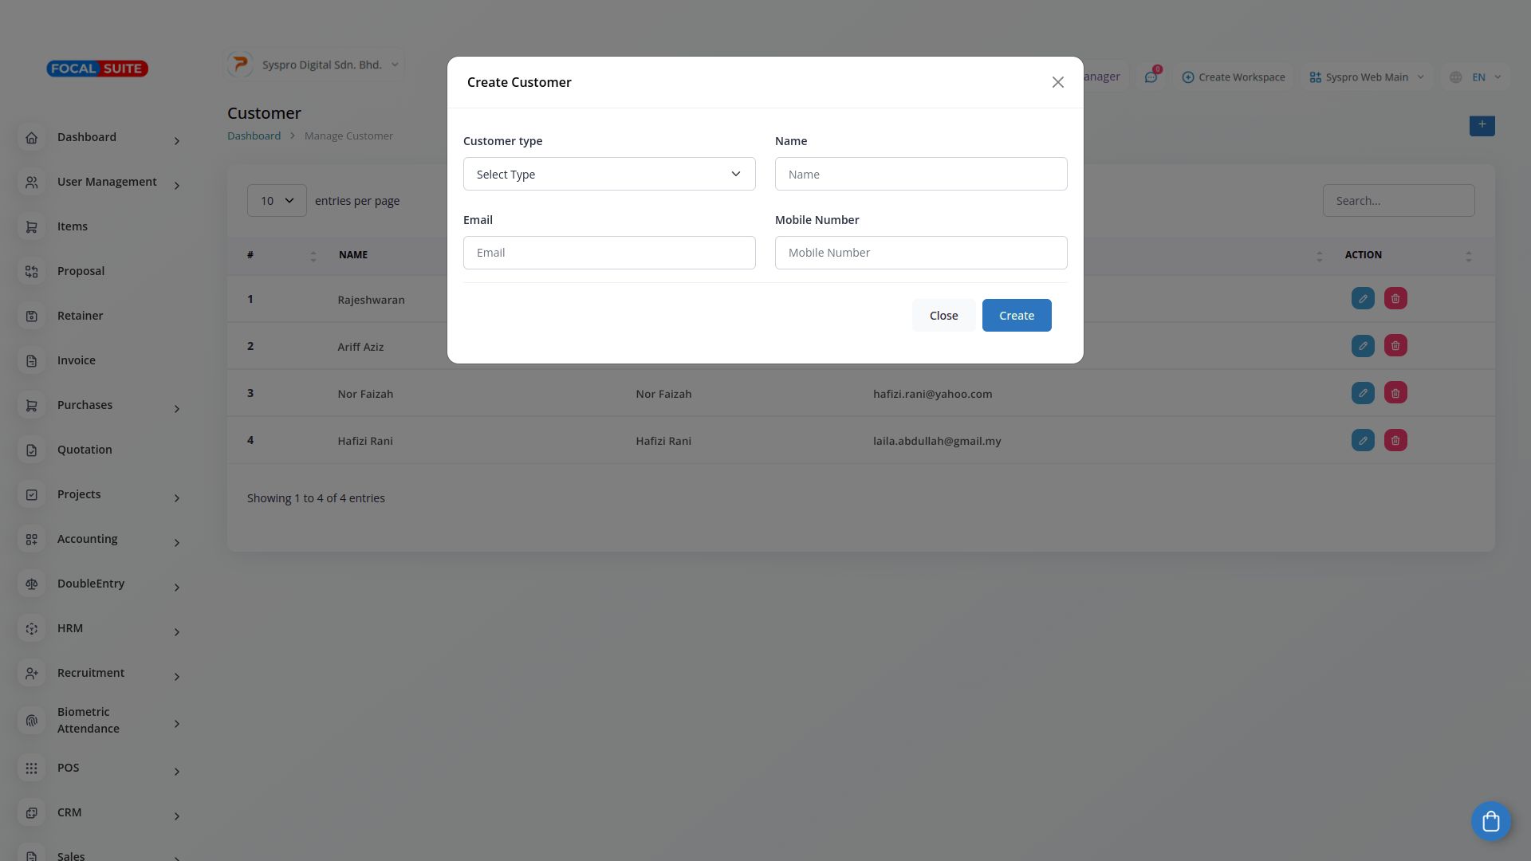The image size is (1531, 861).
Task: Expand the Syspro Web Main workspace dropdown
Action: 1367,77
